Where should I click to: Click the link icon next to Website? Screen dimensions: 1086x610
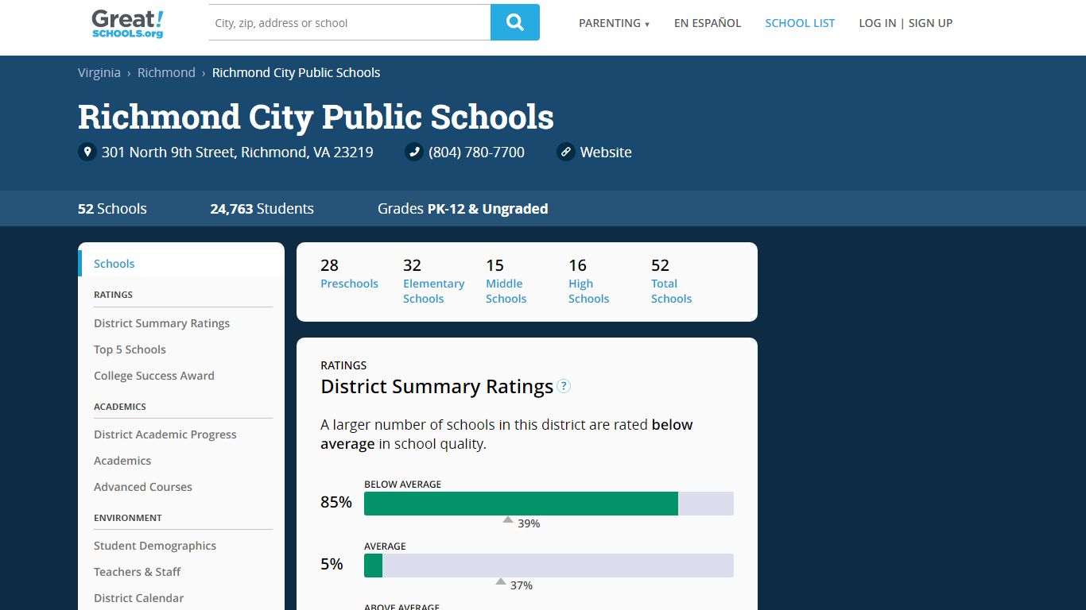click(x=566, y=152)
